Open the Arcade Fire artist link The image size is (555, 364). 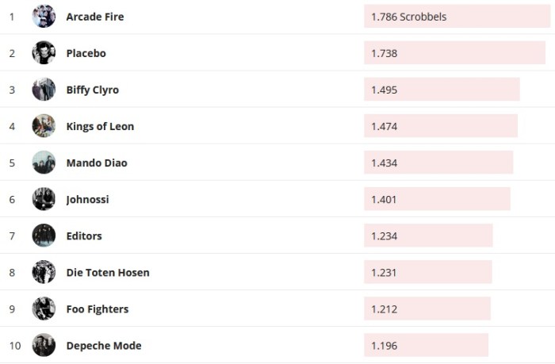tap(95, 17)
